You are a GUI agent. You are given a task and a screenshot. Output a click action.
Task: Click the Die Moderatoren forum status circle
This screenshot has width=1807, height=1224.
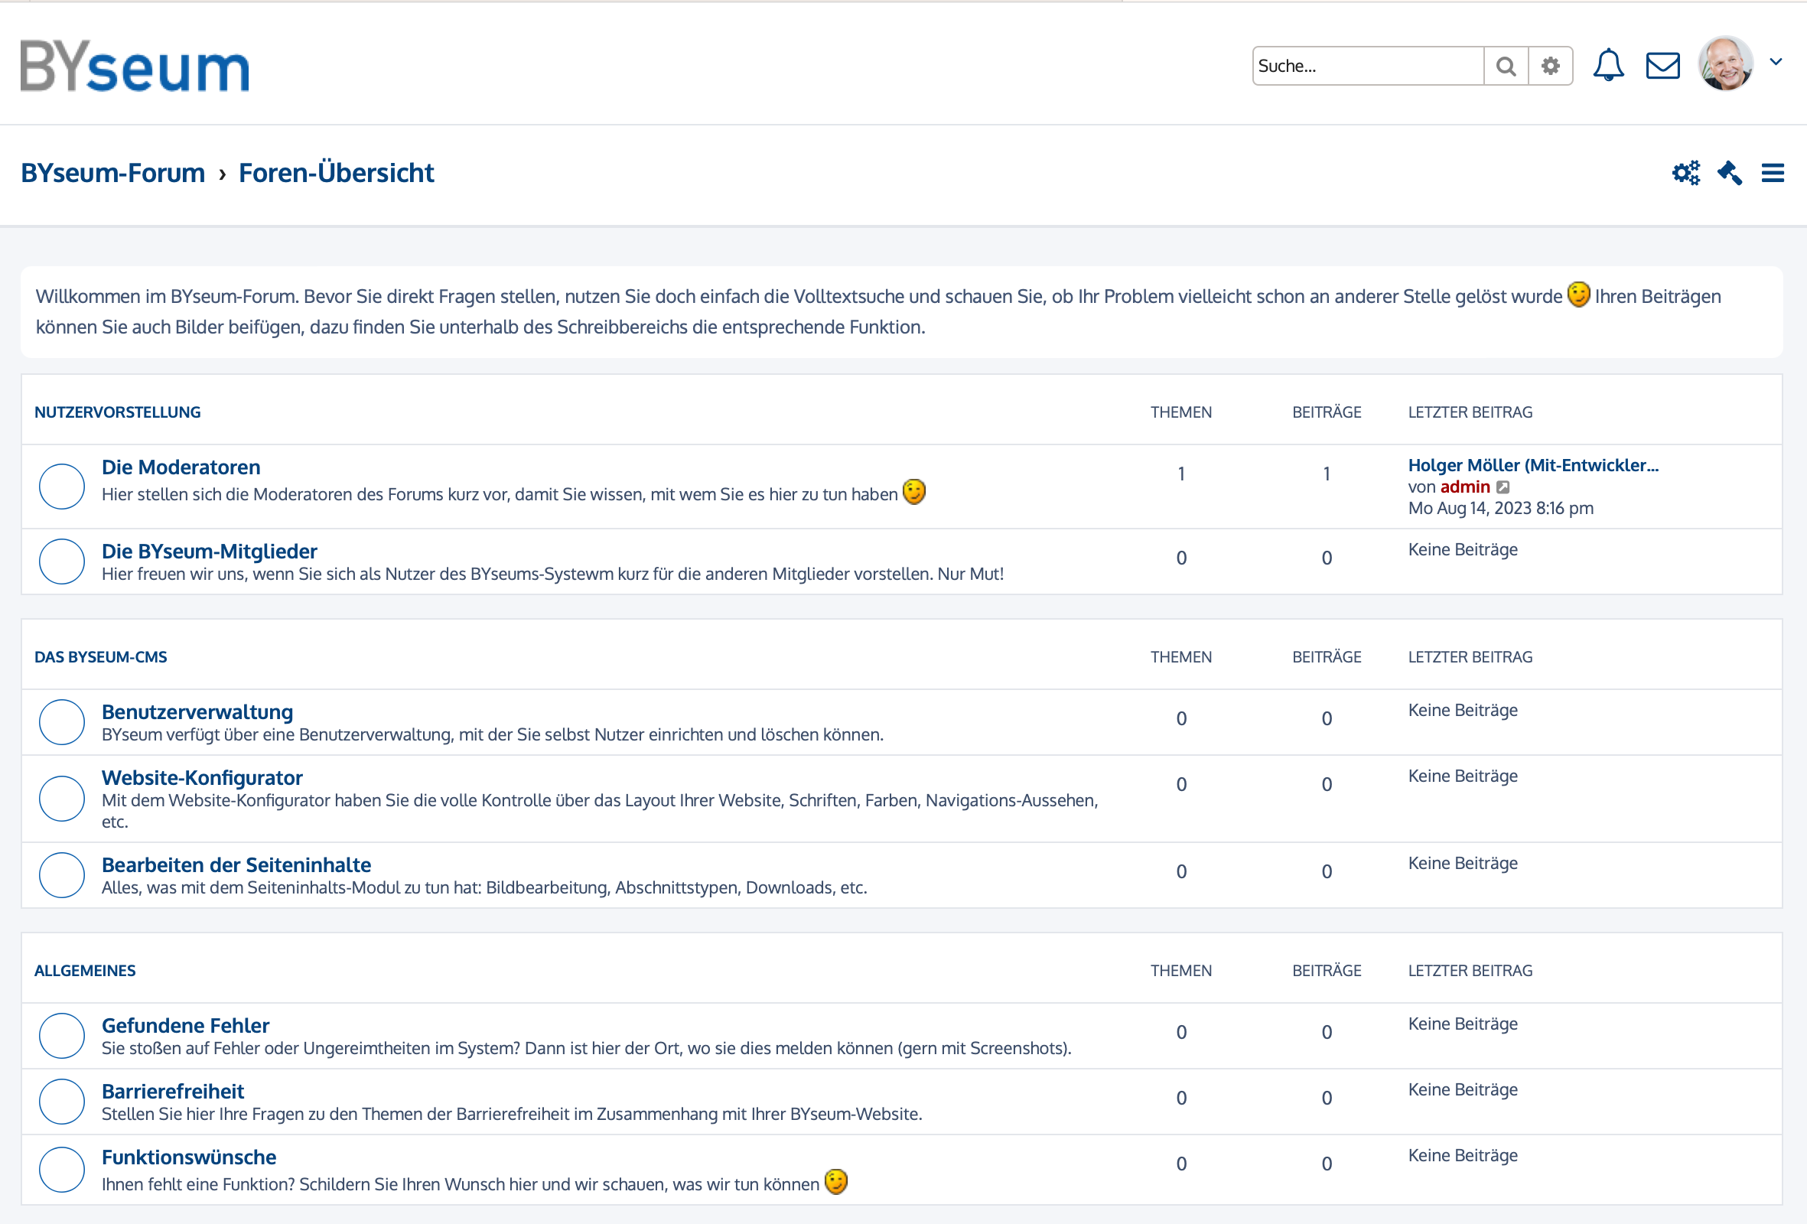61,486
